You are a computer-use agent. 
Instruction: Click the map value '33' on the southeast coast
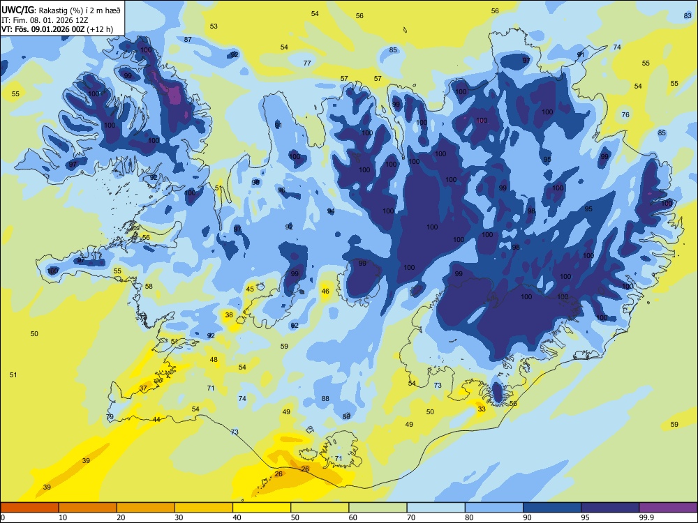(x=482, y=409)
